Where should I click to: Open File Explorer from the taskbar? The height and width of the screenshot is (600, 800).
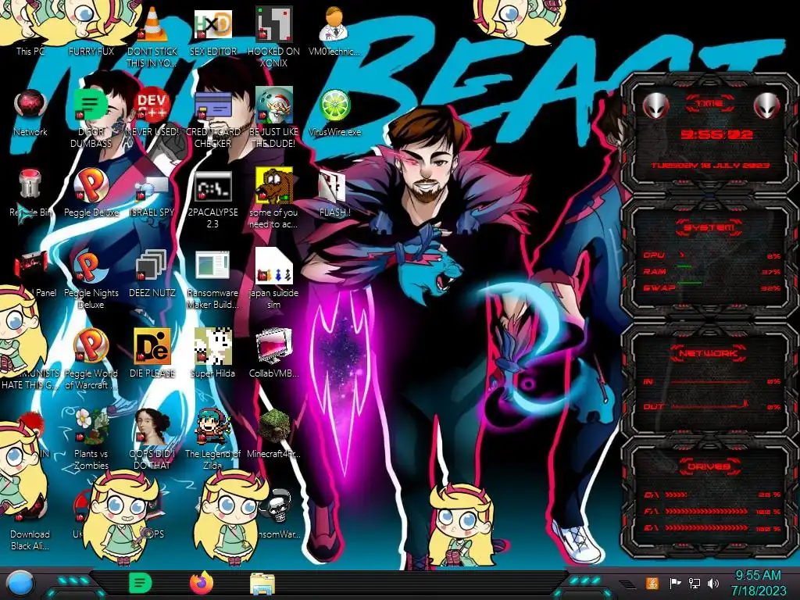[x=262, y=584]
